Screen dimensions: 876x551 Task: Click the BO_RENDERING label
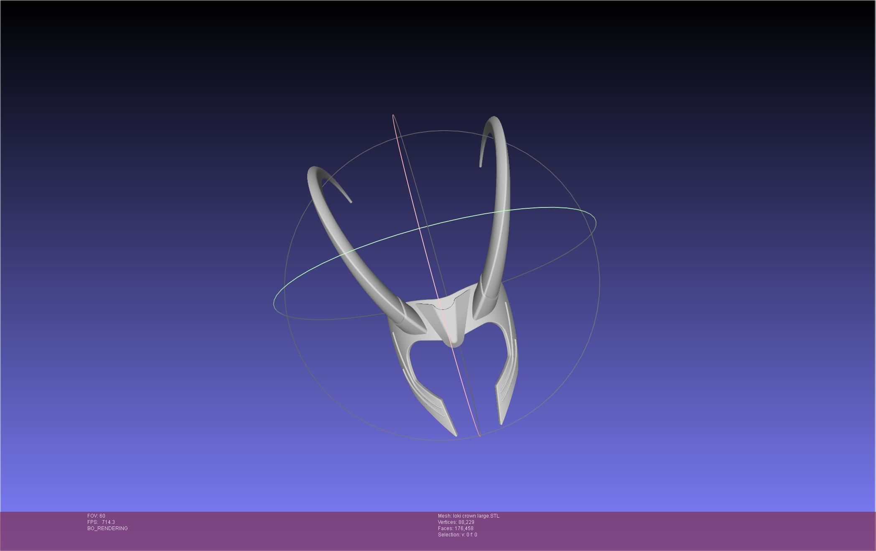tap(107, 528)
